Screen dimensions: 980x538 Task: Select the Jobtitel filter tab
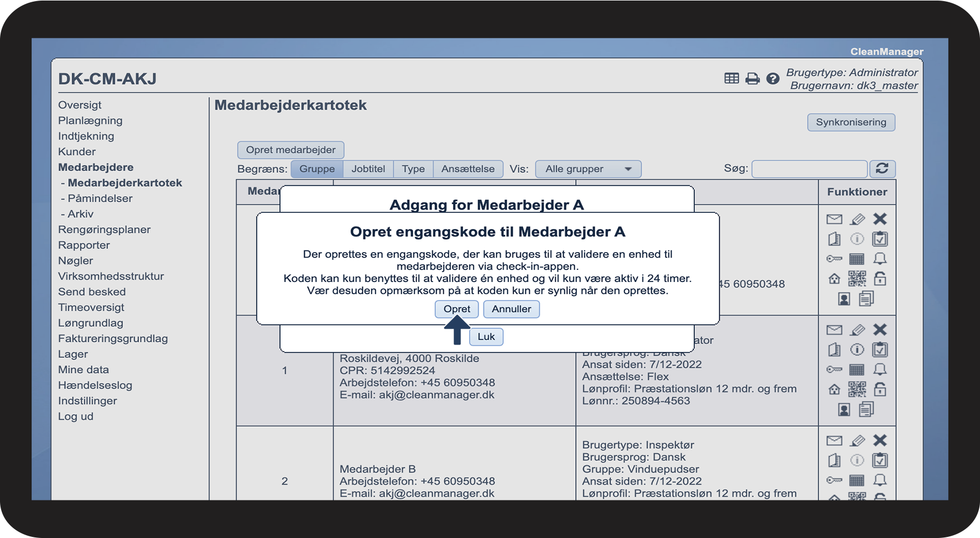pos(368,169)
